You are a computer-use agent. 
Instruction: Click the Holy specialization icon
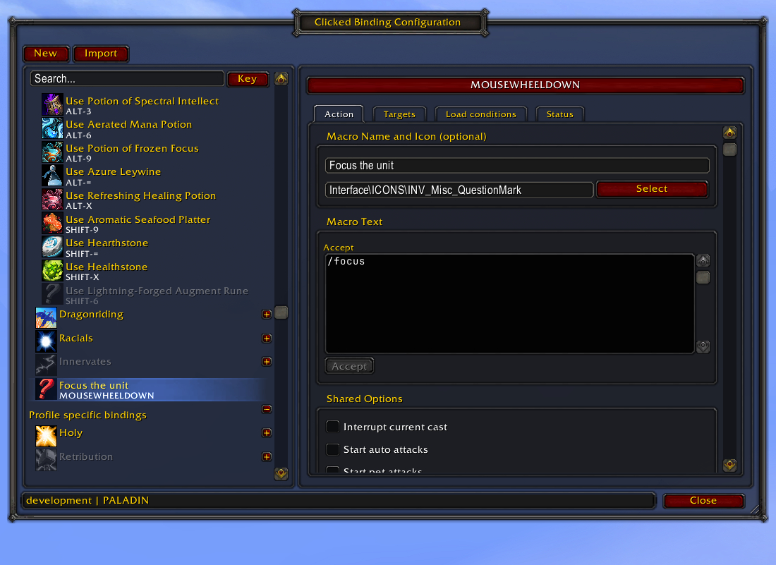[x=46, y=437]
